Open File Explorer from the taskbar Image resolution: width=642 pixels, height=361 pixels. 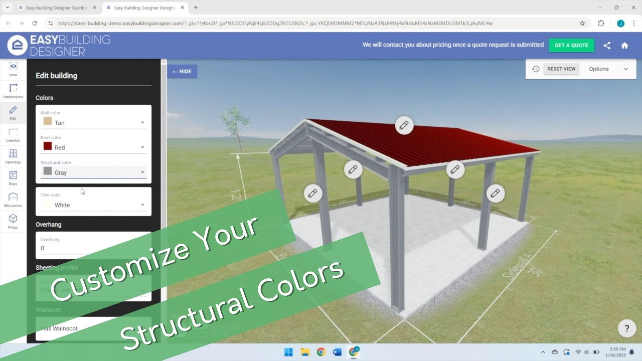tap(305, 352)
